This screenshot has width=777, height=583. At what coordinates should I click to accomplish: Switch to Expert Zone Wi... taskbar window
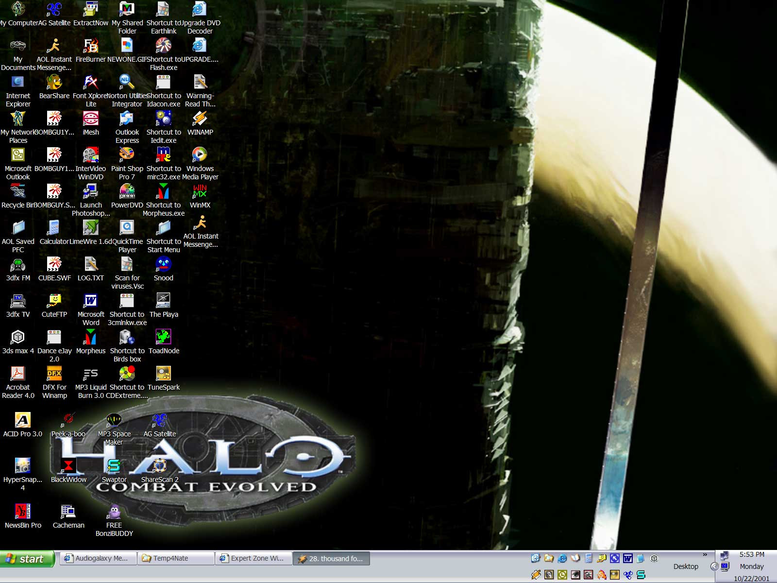(253, 559)
